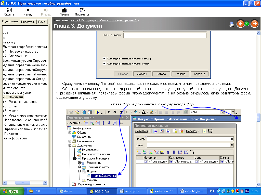The width and height of the screenshot is (261, 195).
Task: Switch to the Поиск tab
Action: click(x=42, y=22)
